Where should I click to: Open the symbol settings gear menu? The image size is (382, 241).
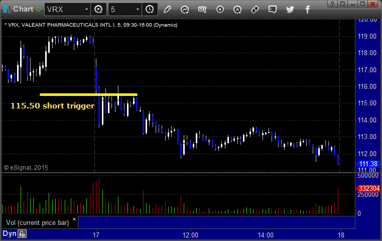point(98,10)
